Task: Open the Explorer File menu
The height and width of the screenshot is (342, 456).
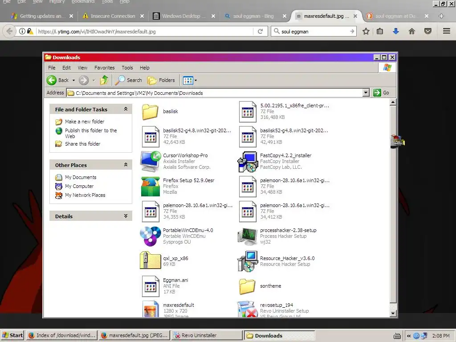Action: click(x=52, y=68)
